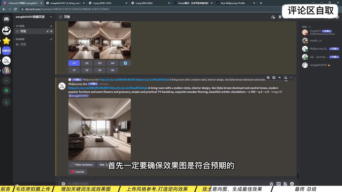
Task: Click the reply arrow on hovered message
Action: coord(279,78)
